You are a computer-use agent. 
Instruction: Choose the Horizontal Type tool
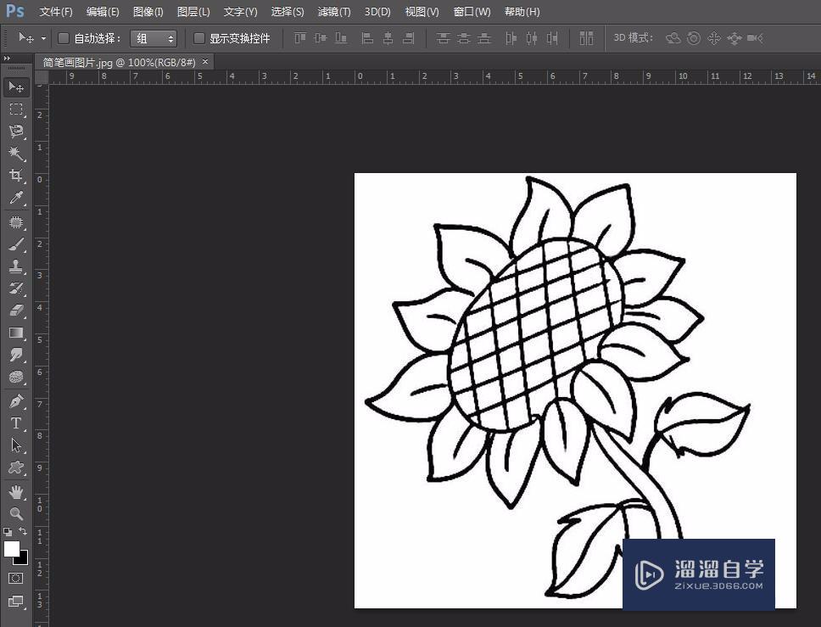pos(15,423)
